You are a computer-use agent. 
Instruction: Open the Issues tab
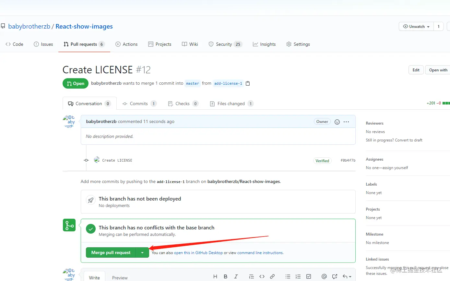coord(43,44)
